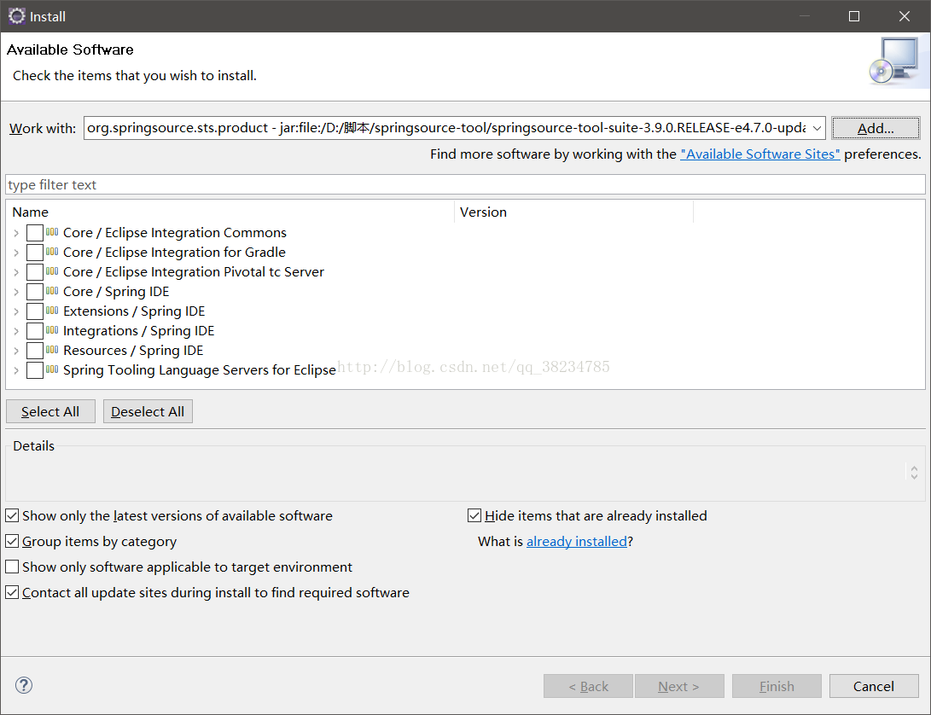Select Core / Eclipse Integration Pivotal tc Server text
This screenshot has height=715, width=931.
[194, 271]
